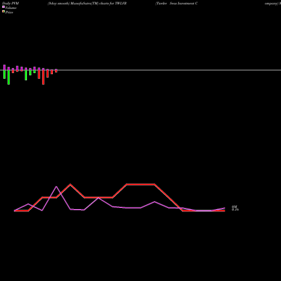Click the MunafaSutra charts for TWLVR heading

[87, 3]
